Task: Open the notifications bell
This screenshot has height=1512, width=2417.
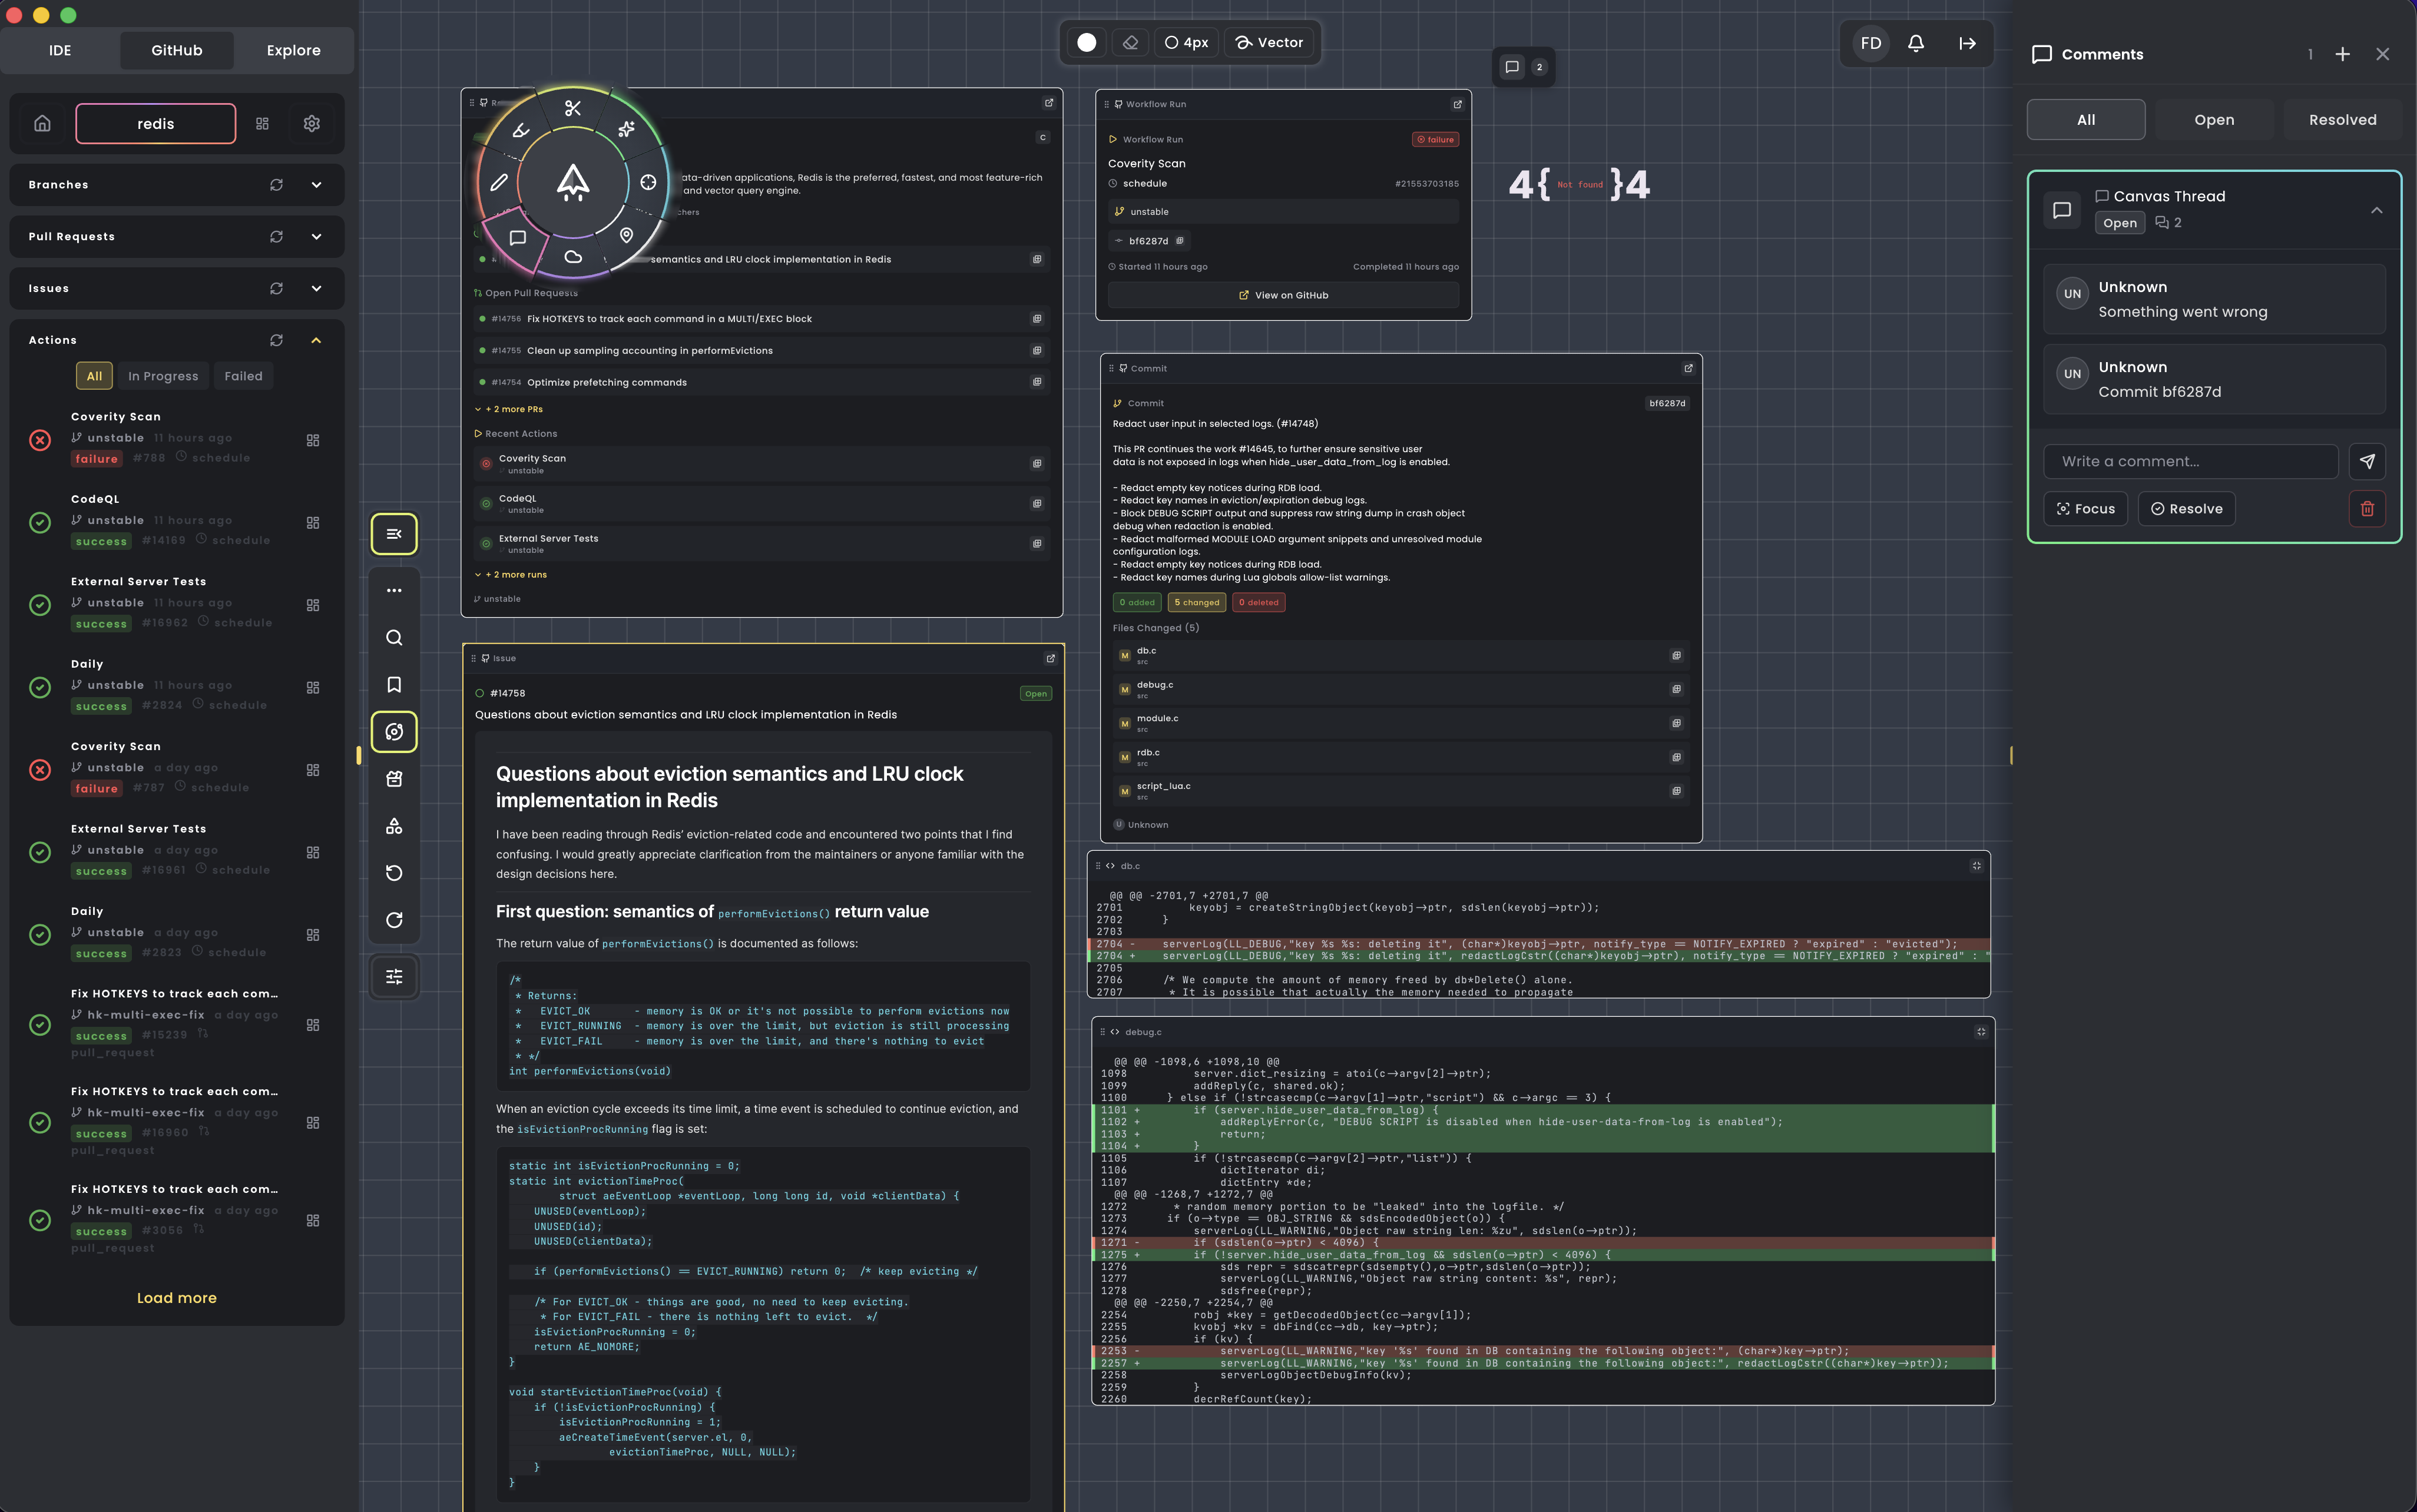Action: 1915,43
